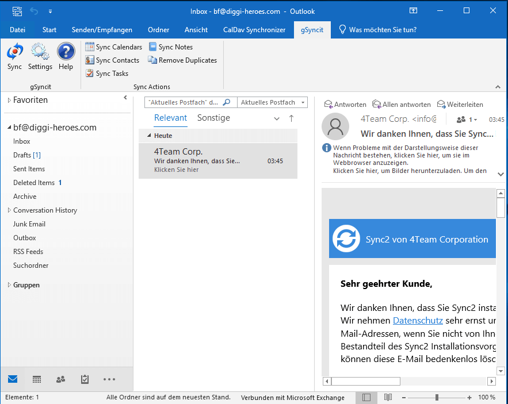This screenshot has width=508, height=404.
Task: Switch to Mail view envelope icon
Action: (x=13, y=379)
